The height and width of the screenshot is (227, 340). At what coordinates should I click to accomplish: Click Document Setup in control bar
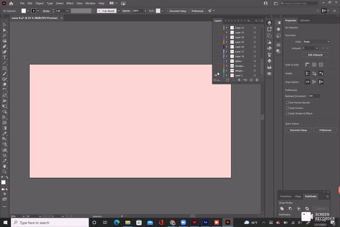coord(177,11)
